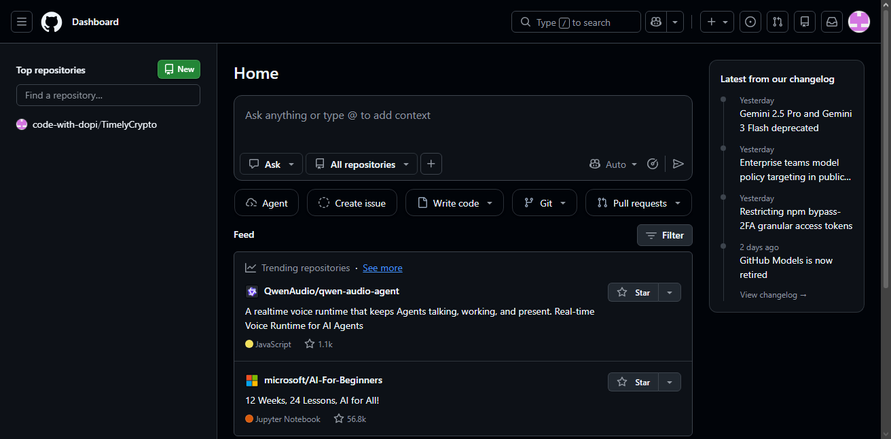Open the Issues icon in header
891x439 pixels.
click(750, 22)
